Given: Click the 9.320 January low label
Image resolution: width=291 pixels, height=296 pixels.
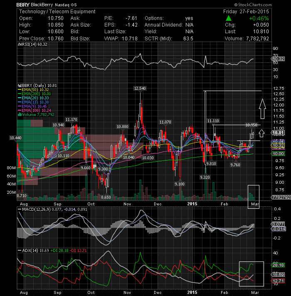Looking at the screenshot, I should [x=205, y=177].
